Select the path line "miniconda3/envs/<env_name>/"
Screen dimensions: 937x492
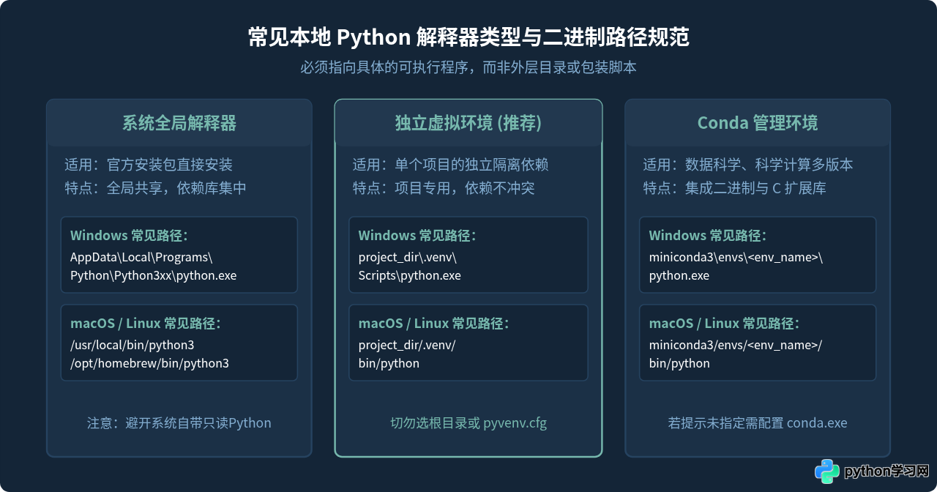pyautogui.click(x=736, y=345)
